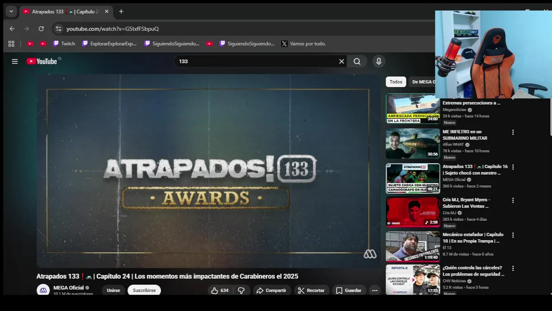Click the Compartir share button
Screen dimensions: 552x311
272,290
